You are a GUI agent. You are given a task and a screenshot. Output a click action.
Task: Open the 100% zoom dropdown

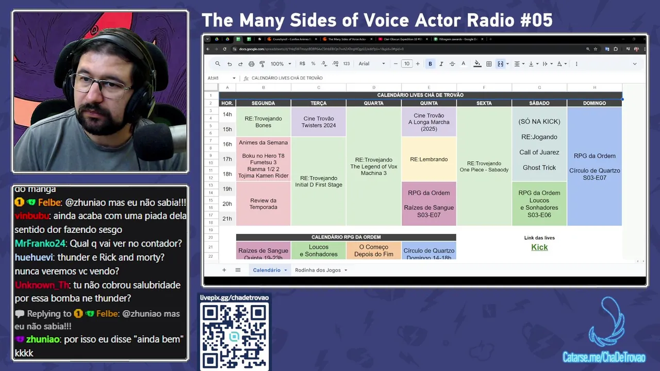click(x=281, y=64)
